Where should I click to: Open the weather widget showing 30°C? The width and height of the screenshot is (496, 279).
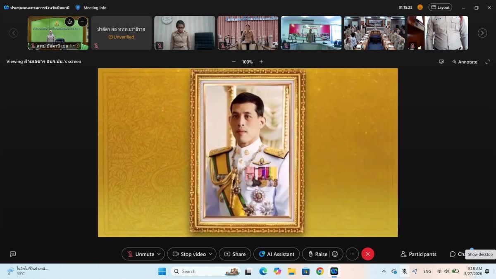[x=28, y=271]
